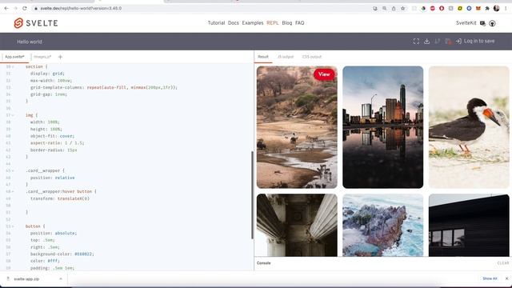Open the Examples nav link
The width and height of the screenshot is (512, 288).
click(253, 23)
